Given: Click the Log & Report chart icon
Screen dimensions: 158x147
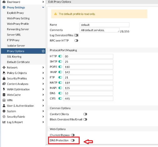Looking at the screenshot, I should [x=4, y=122].
